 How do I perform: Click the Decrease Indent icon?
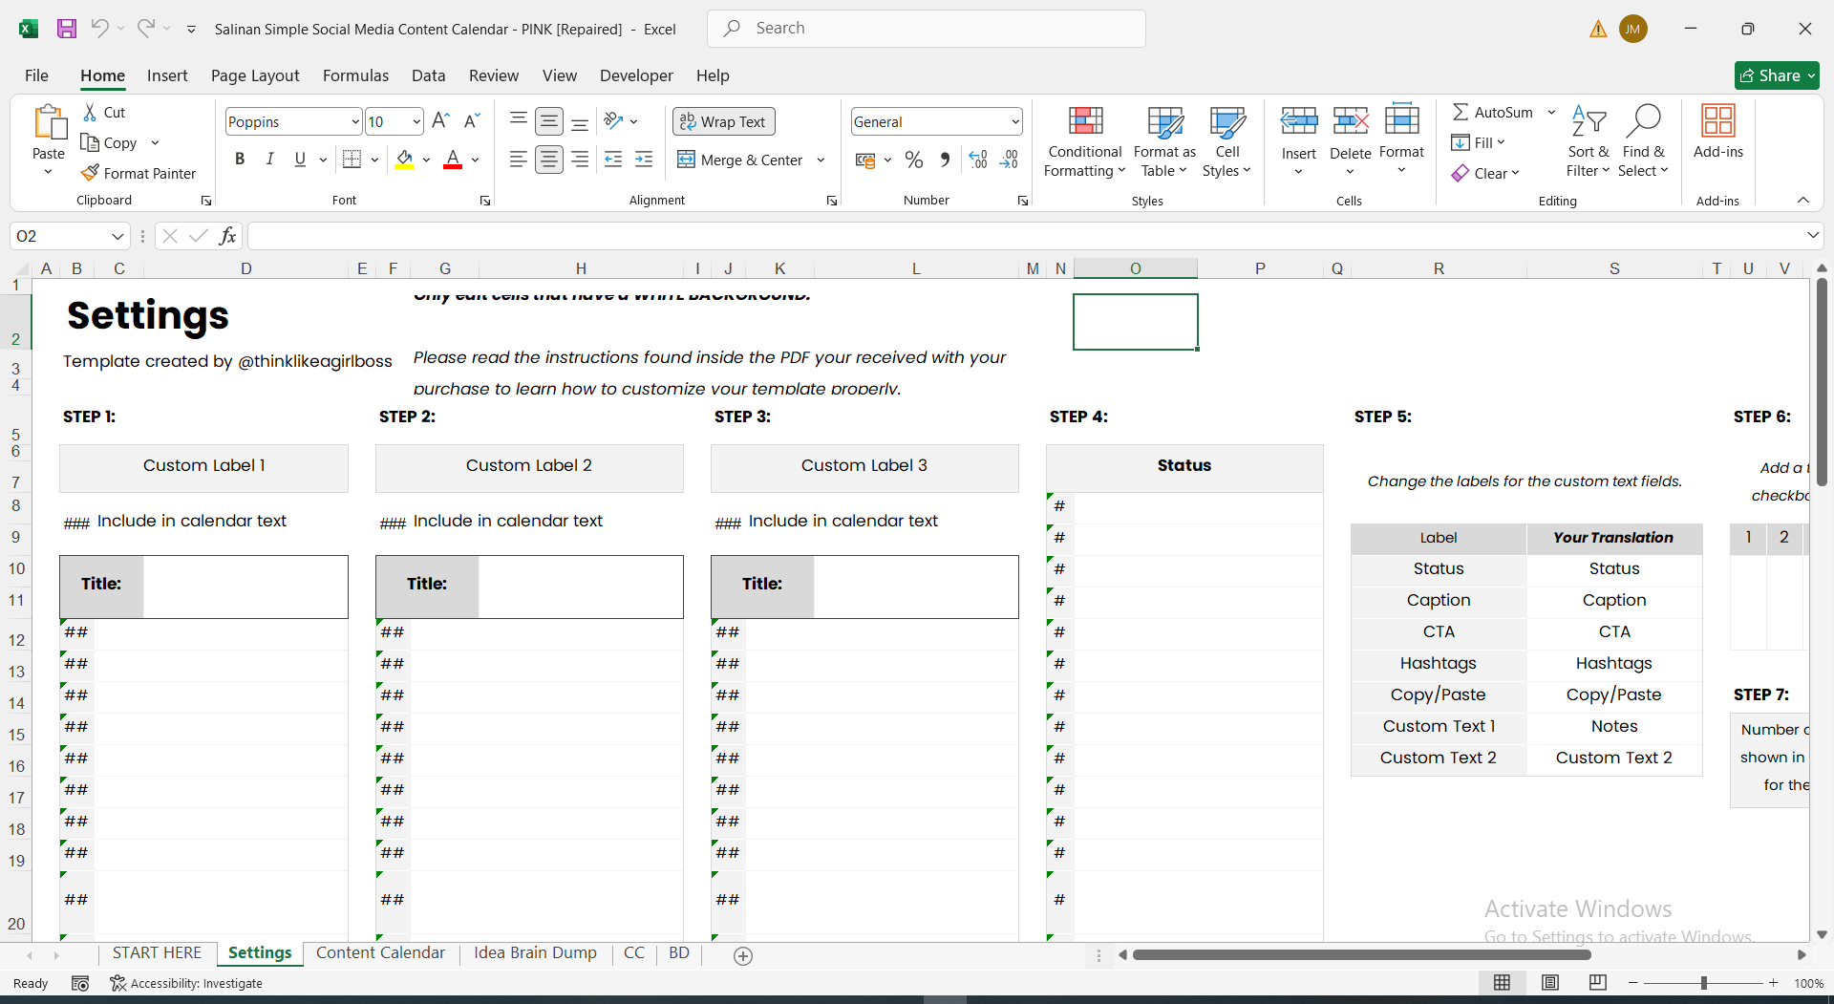click(613, 160)
